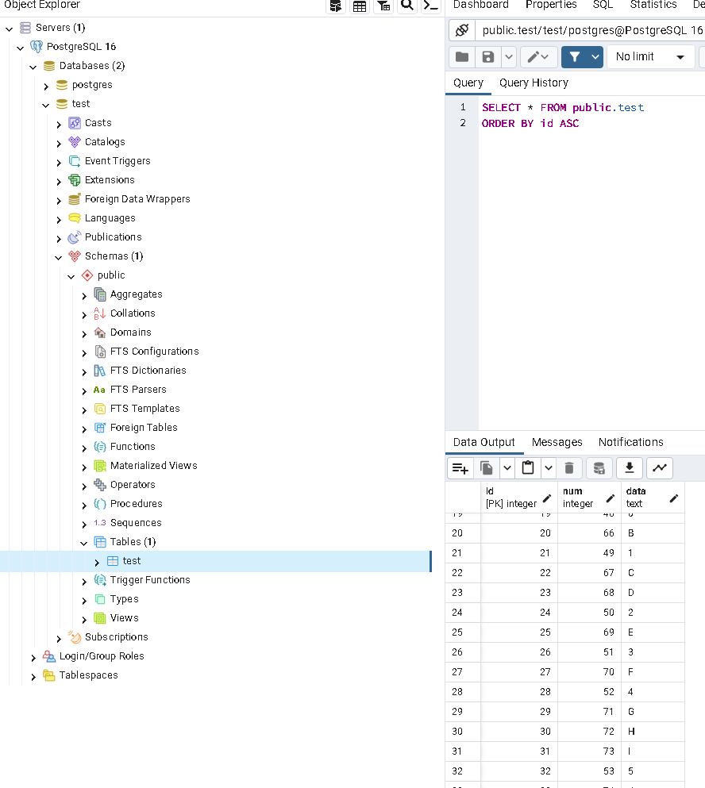This screenshot has width=705, height=788.
Task: Click data cell containing G
Action: pos(653,712)
